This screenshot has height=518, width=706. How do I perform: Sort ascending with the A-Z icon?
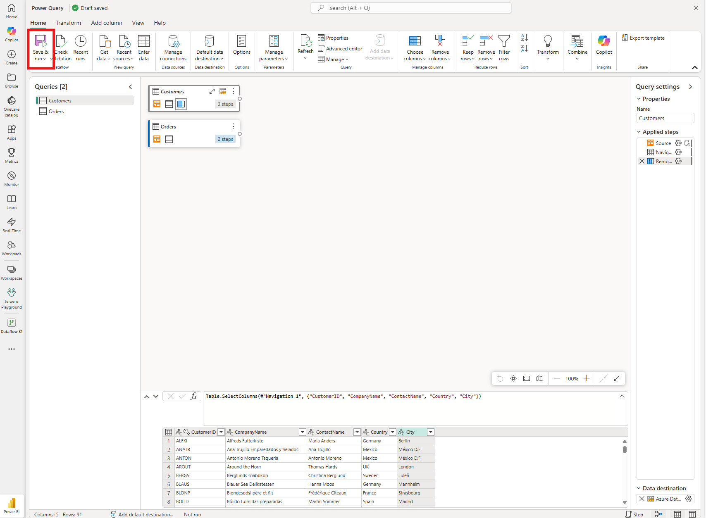coord(525,38)
